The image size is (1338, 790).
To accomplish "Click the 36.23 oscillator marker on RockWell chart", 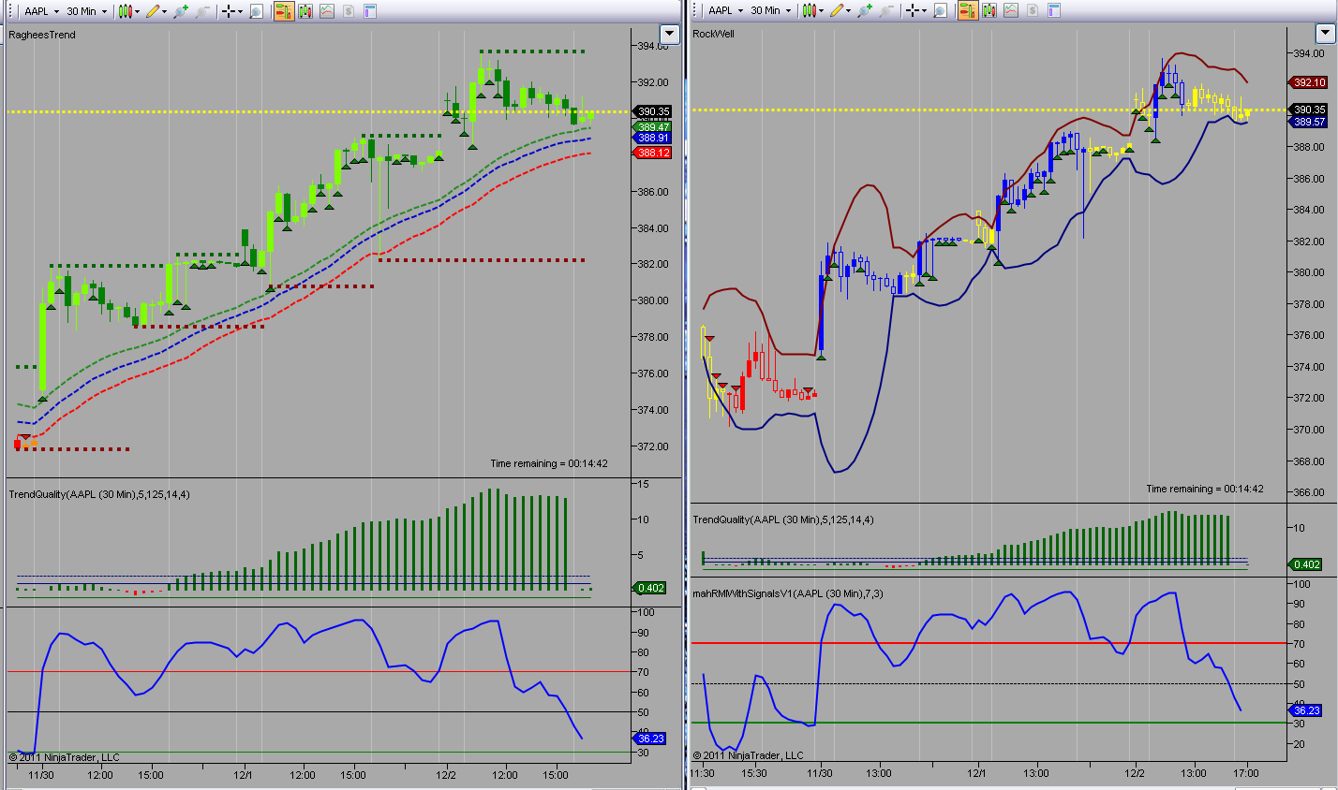I will 1306,710.
